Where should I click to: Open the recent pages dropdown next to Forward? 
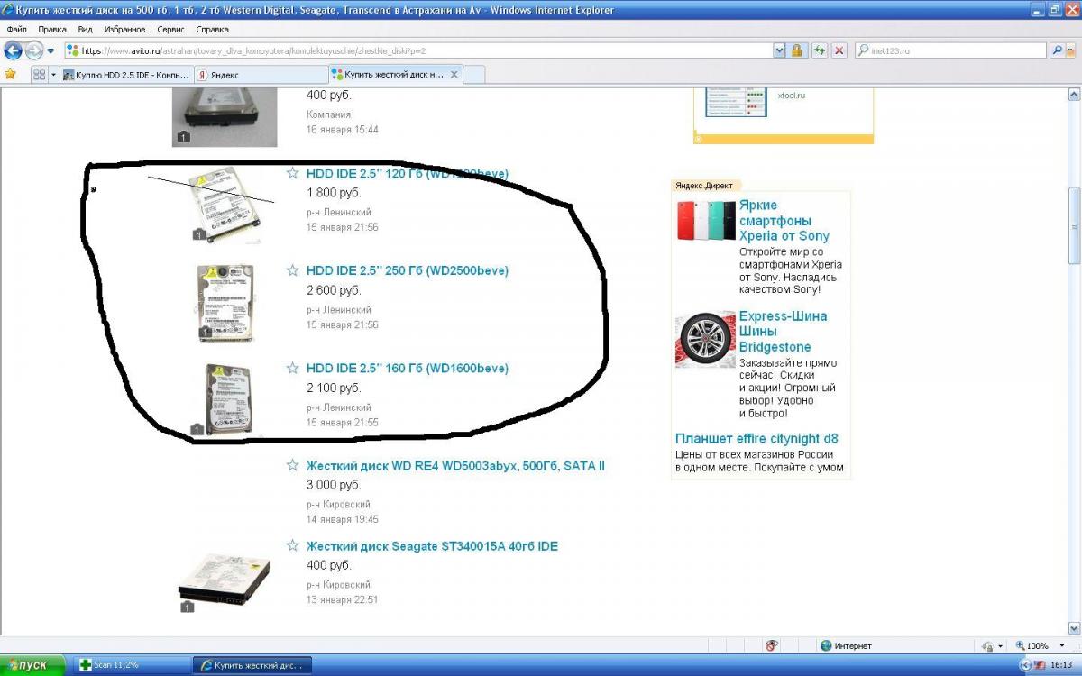point(50,51)
